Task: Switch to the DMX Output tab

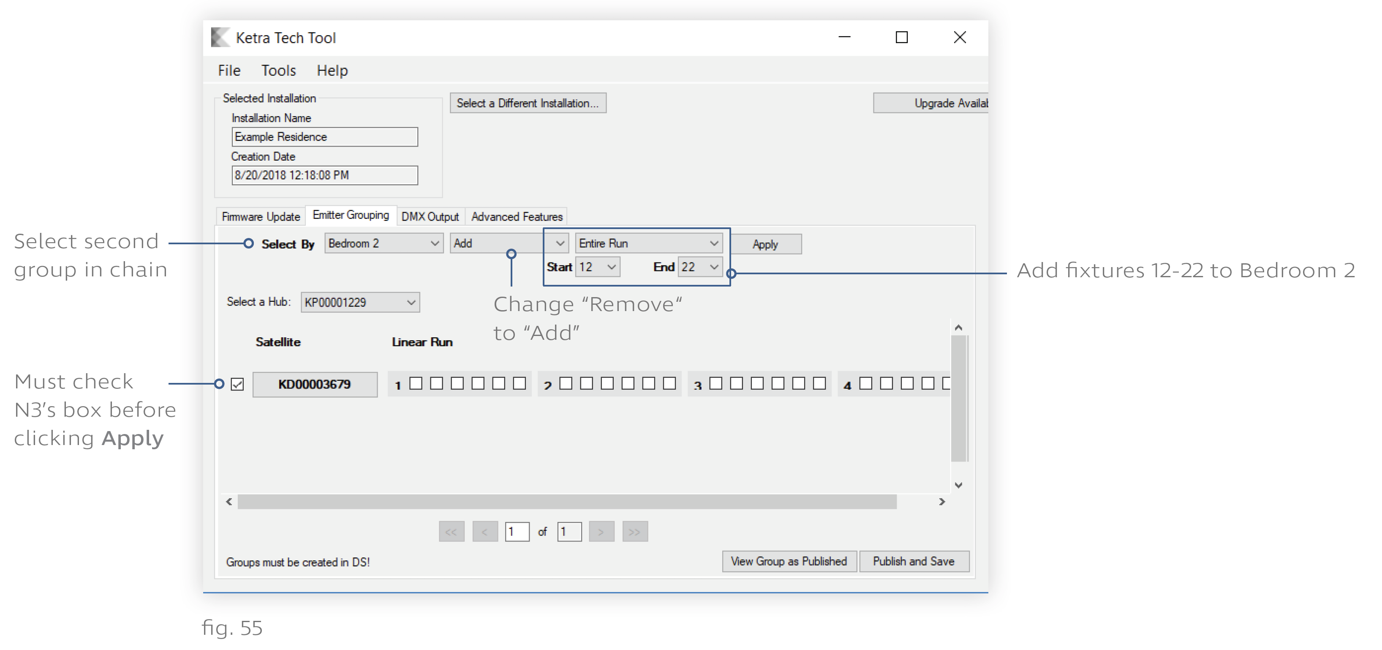Action: (x=430, y=216)
